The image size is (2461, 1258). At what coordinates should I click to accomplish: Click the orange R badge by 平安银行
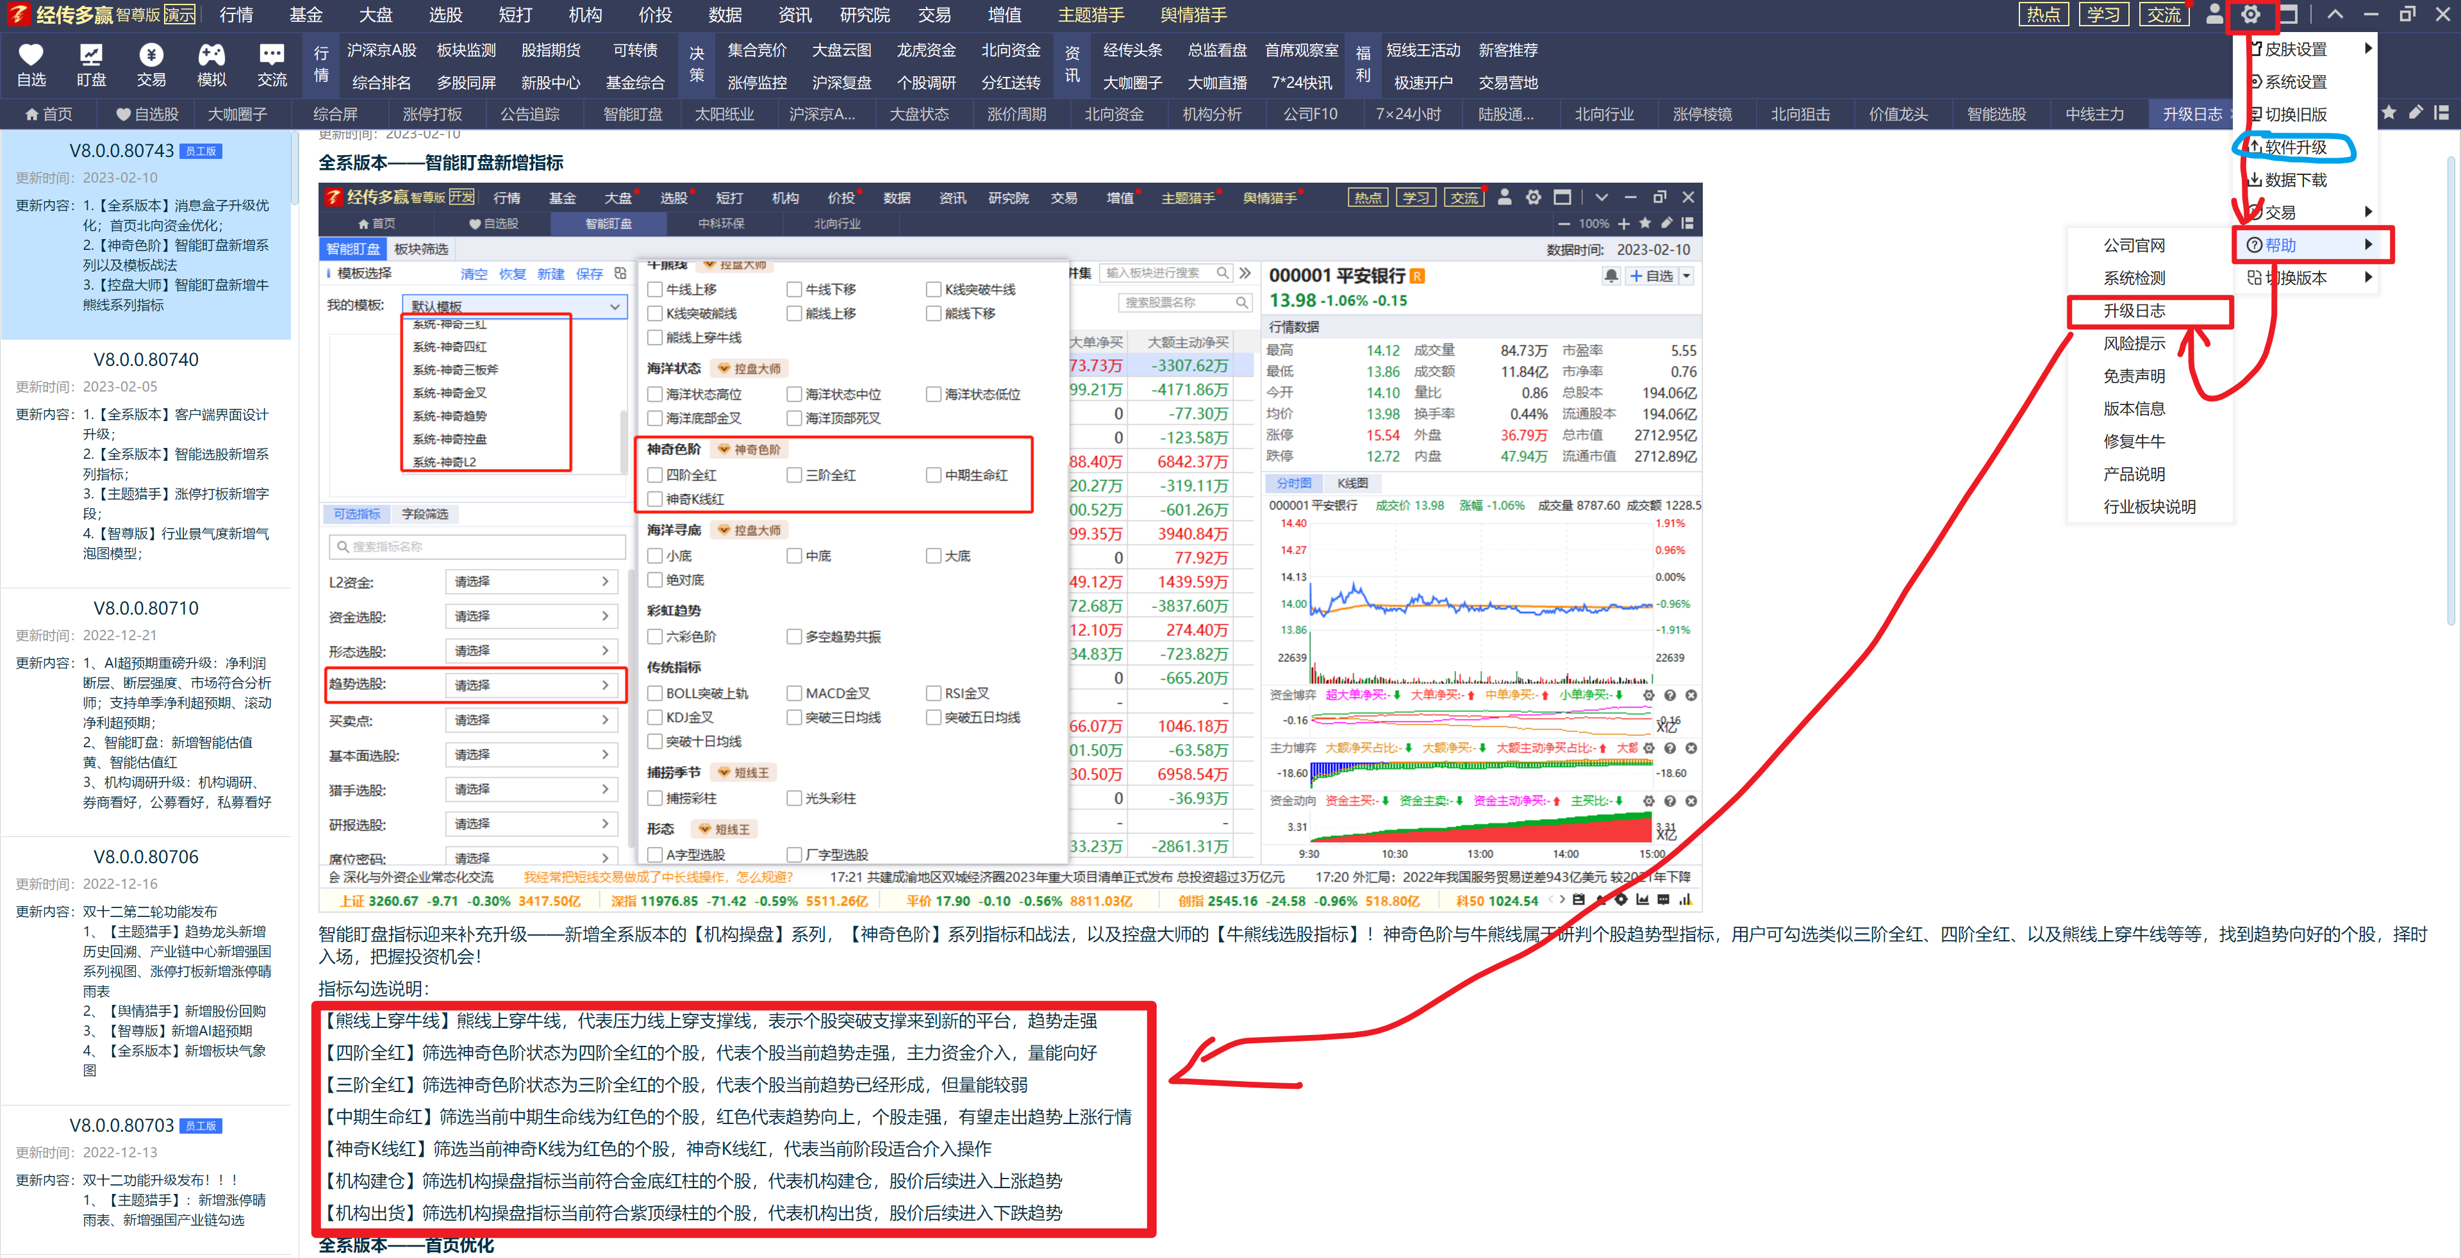(1418, 276)
